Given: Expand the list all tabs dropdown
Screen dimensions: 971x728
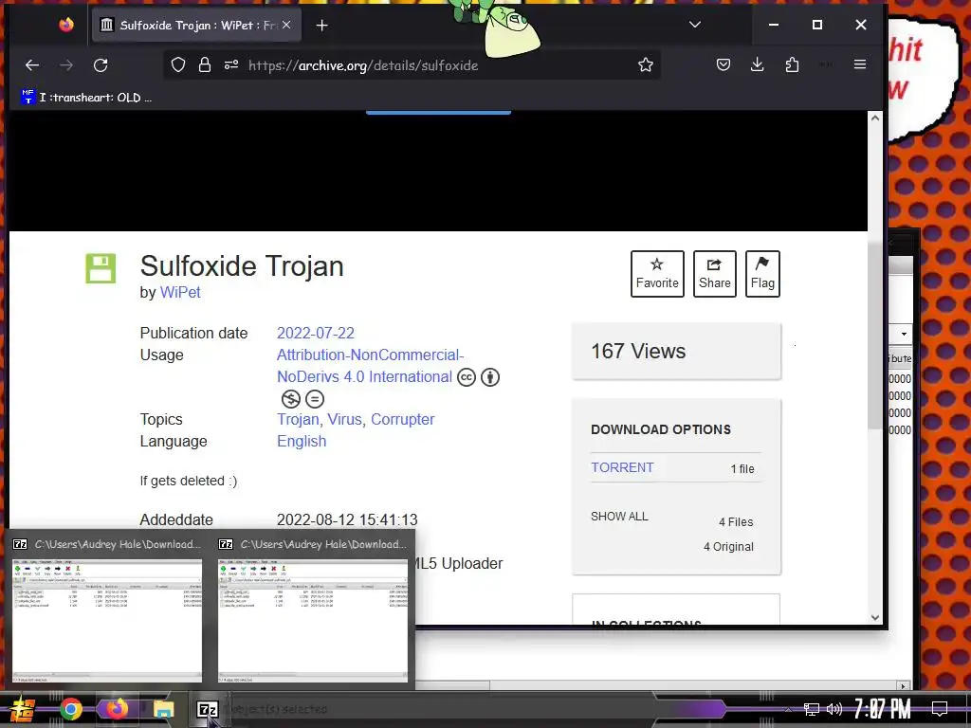Looking at the screenshot, I should pos(695,25).
